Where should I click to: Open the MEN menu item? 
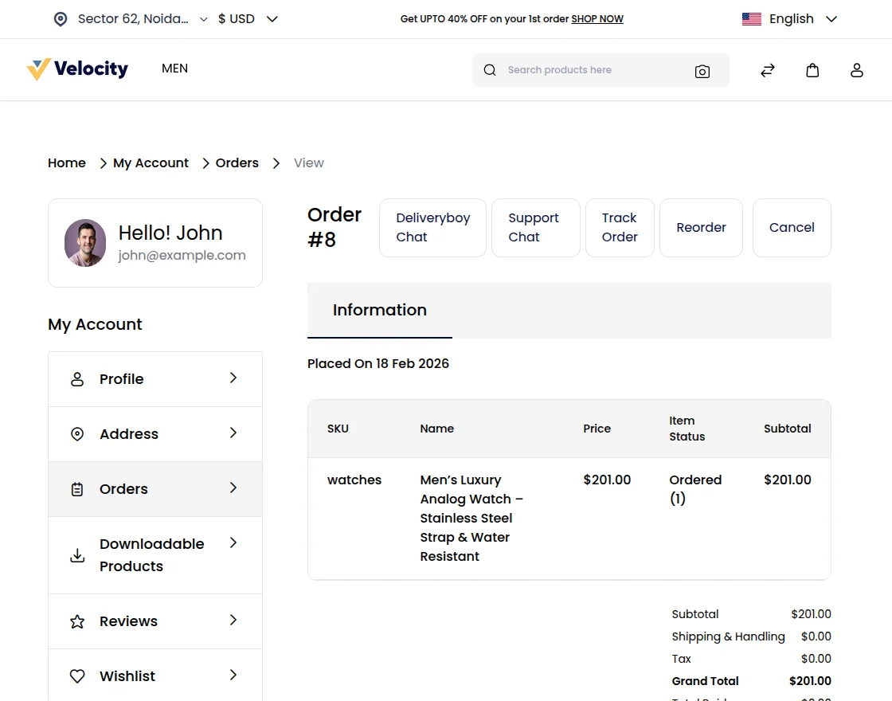click(x=174, y=69)
